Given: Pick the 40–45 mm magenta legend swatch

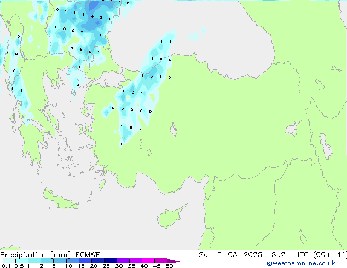Looking at the screenshot, I should point(148,261).
